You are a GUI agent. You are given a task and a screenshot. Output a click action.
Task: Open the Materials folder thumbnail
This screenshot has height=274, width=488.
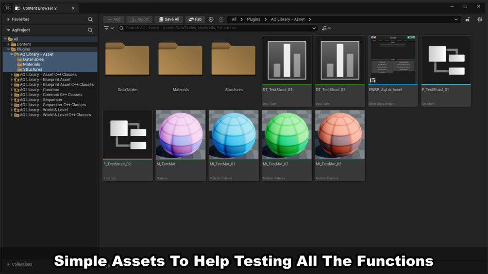coord(181,60)
